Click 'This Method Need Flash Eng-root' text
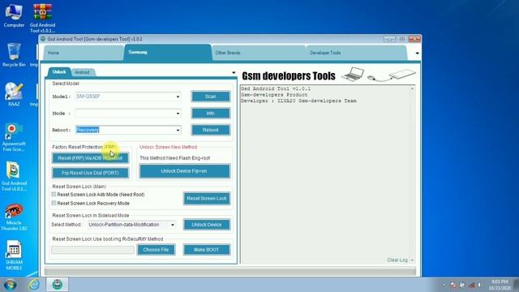Viewport: 519px width, 292px height. [x=175, y=158]
